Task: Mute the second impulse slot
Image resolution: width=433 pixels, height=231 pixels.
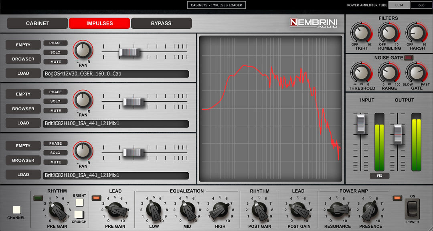Action: click(55, 111)
